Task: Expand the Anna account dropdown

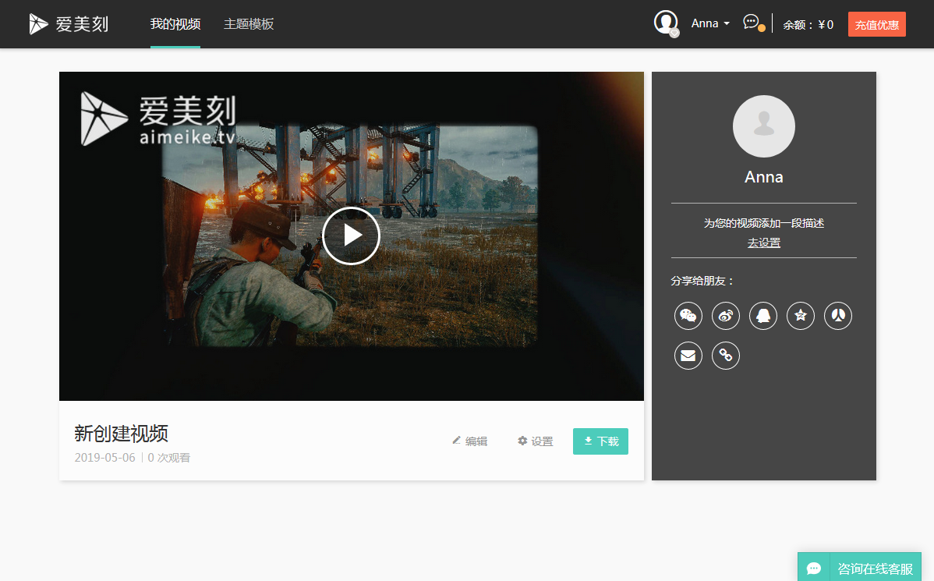Action: click(710, 23)
